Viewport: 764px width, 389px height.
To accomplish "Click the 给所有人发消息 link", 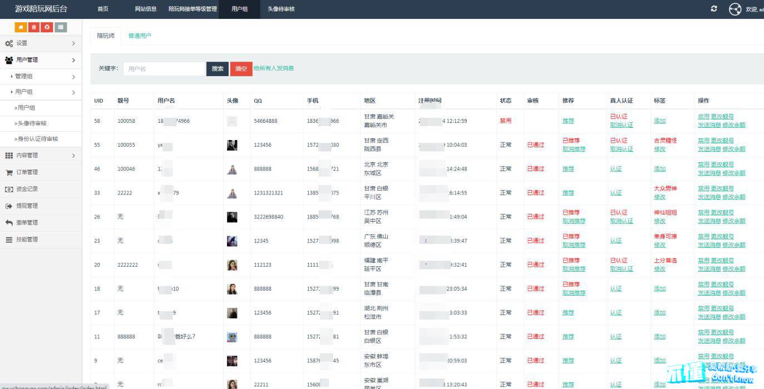I will [x=274, y=68].
